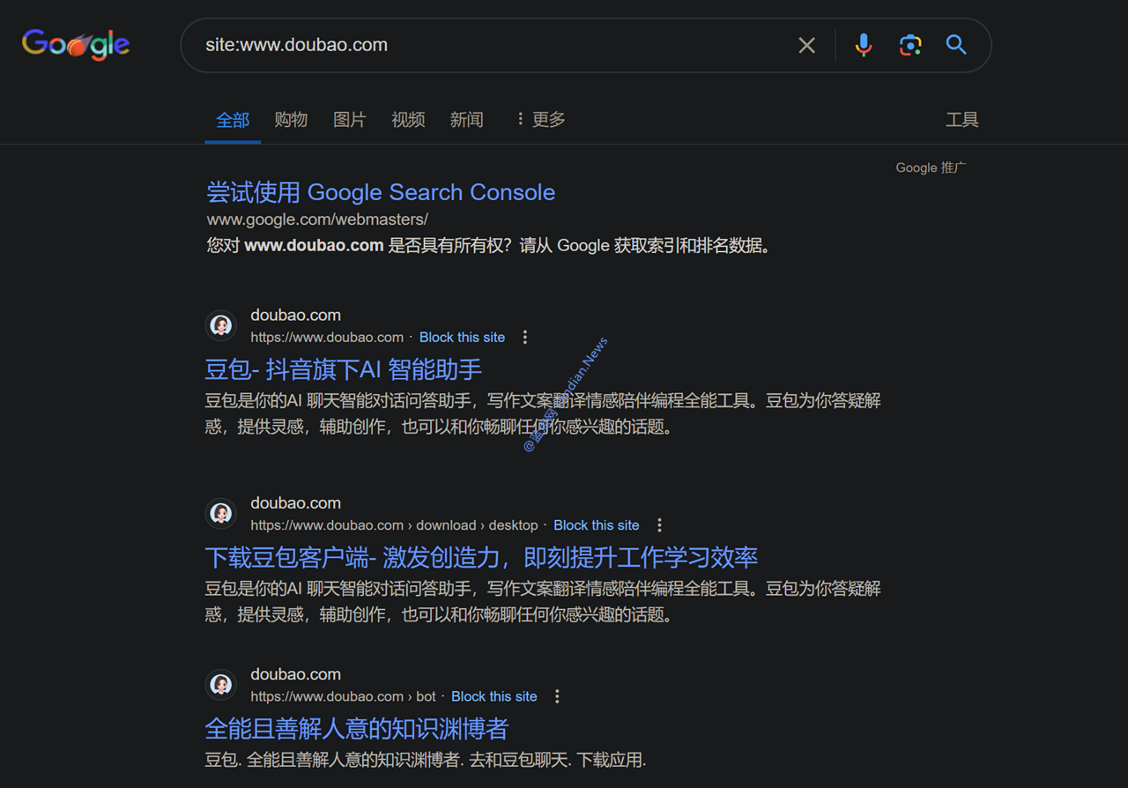
Task: Open the three-dot menu for download › desktop result
Action: click(x=659, y=525)
